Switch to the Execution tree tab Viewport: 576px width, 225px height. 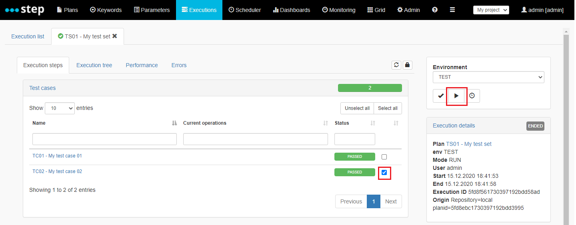point(94,65)
